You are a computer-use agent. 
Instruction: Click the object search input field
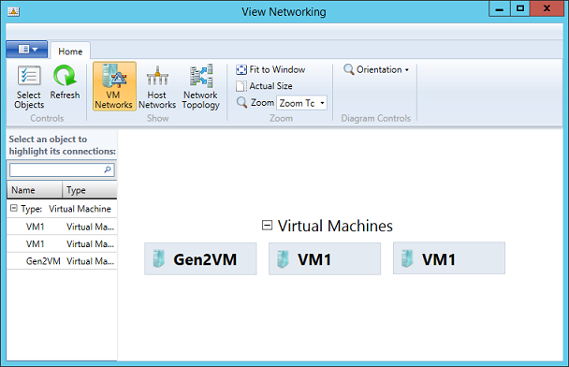62,169
